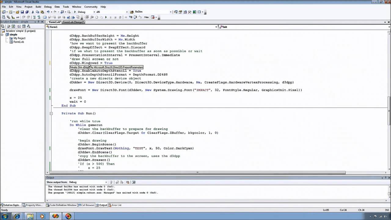Viewport: 391px width, 220px height.
Task: Open the Build menu
Action: (38, 7)
